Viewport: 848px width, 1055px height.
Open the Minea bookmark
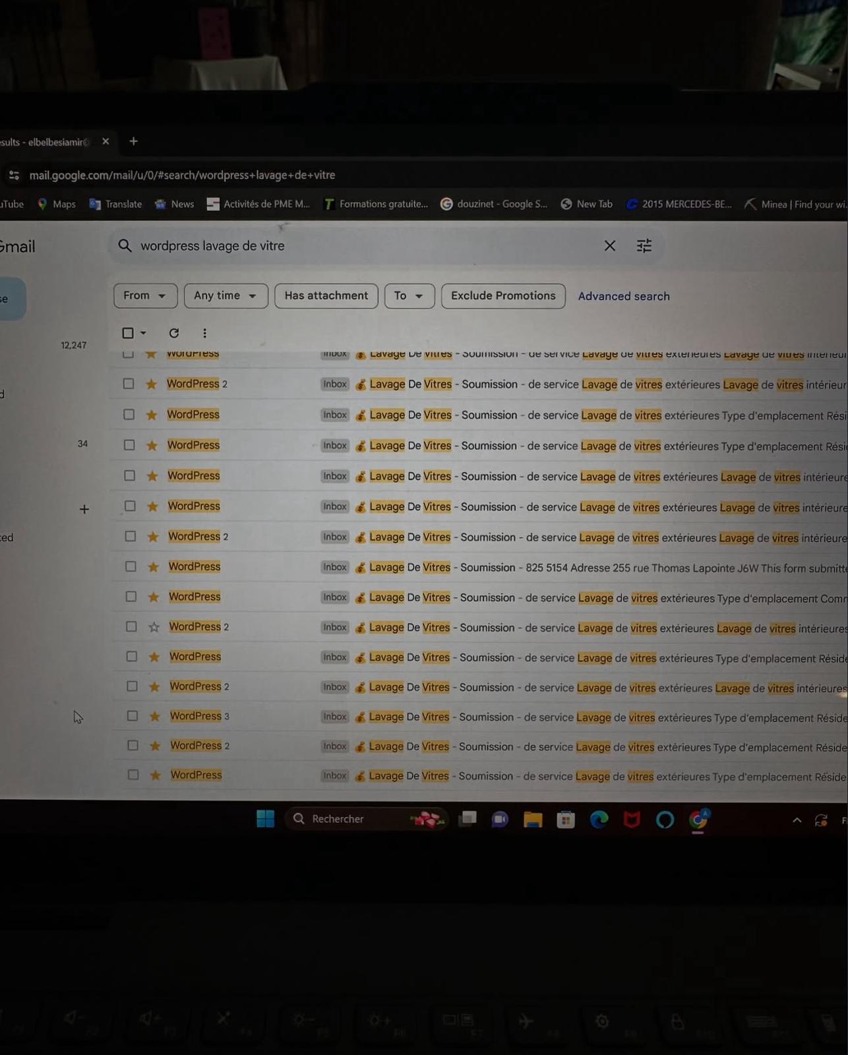(795, 204)
